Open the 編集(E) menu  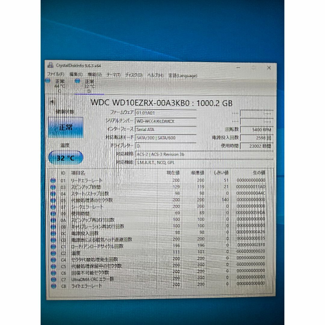(x=76, y=74)
